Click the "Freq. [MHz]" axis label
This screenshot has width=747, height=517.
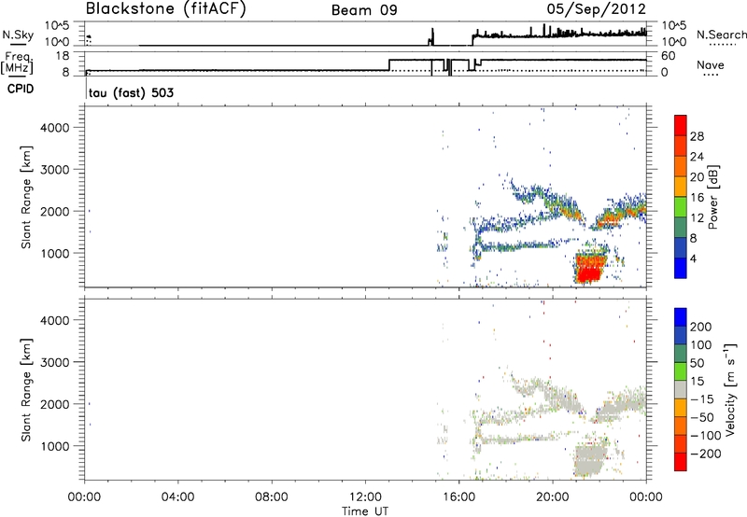coord(17,63)
